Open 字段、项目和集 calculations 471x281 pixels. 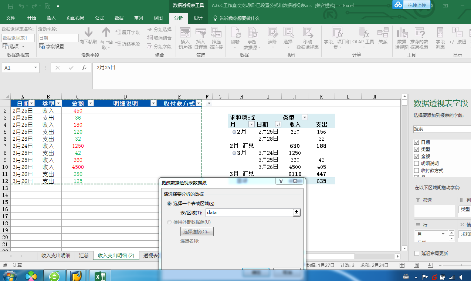(x=337, y=38)
